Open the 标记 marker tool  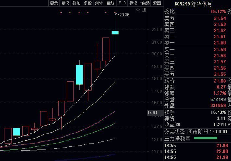click(133, 3)
